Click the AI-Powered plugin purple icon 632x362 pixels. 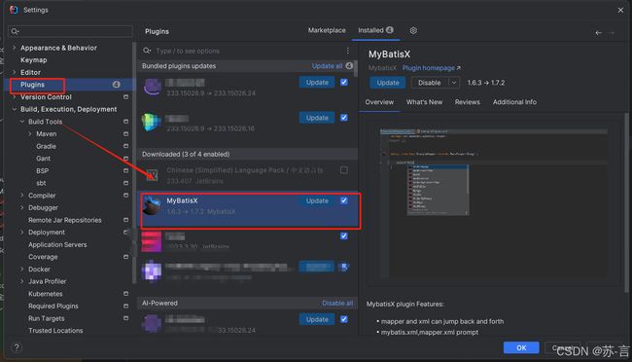click(x=152, y=324)
